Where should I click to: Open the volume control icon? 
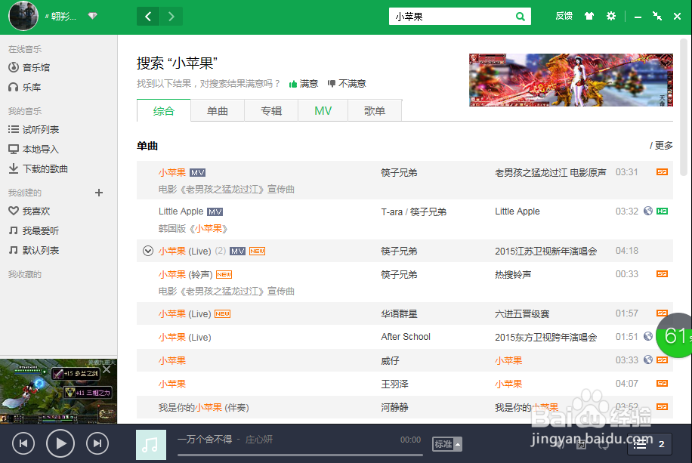click(560, 444)
